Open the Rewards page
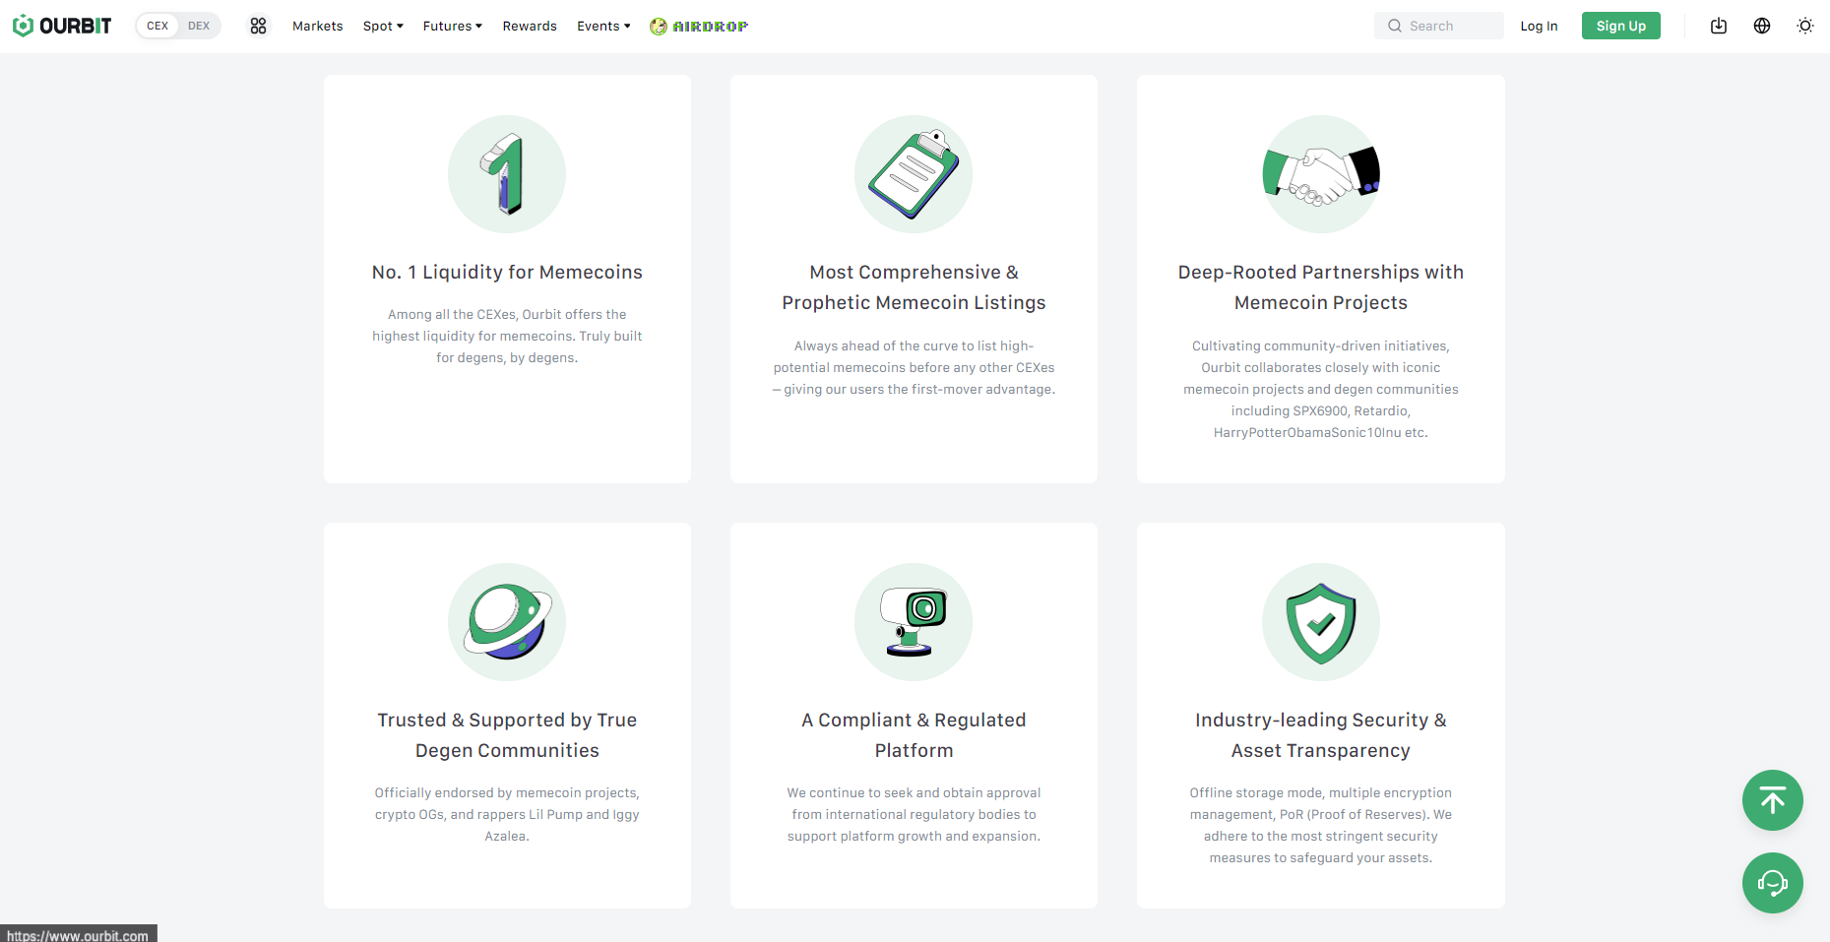The width and height of the screenshot is (1830, 942). click(x=530, y=26)
